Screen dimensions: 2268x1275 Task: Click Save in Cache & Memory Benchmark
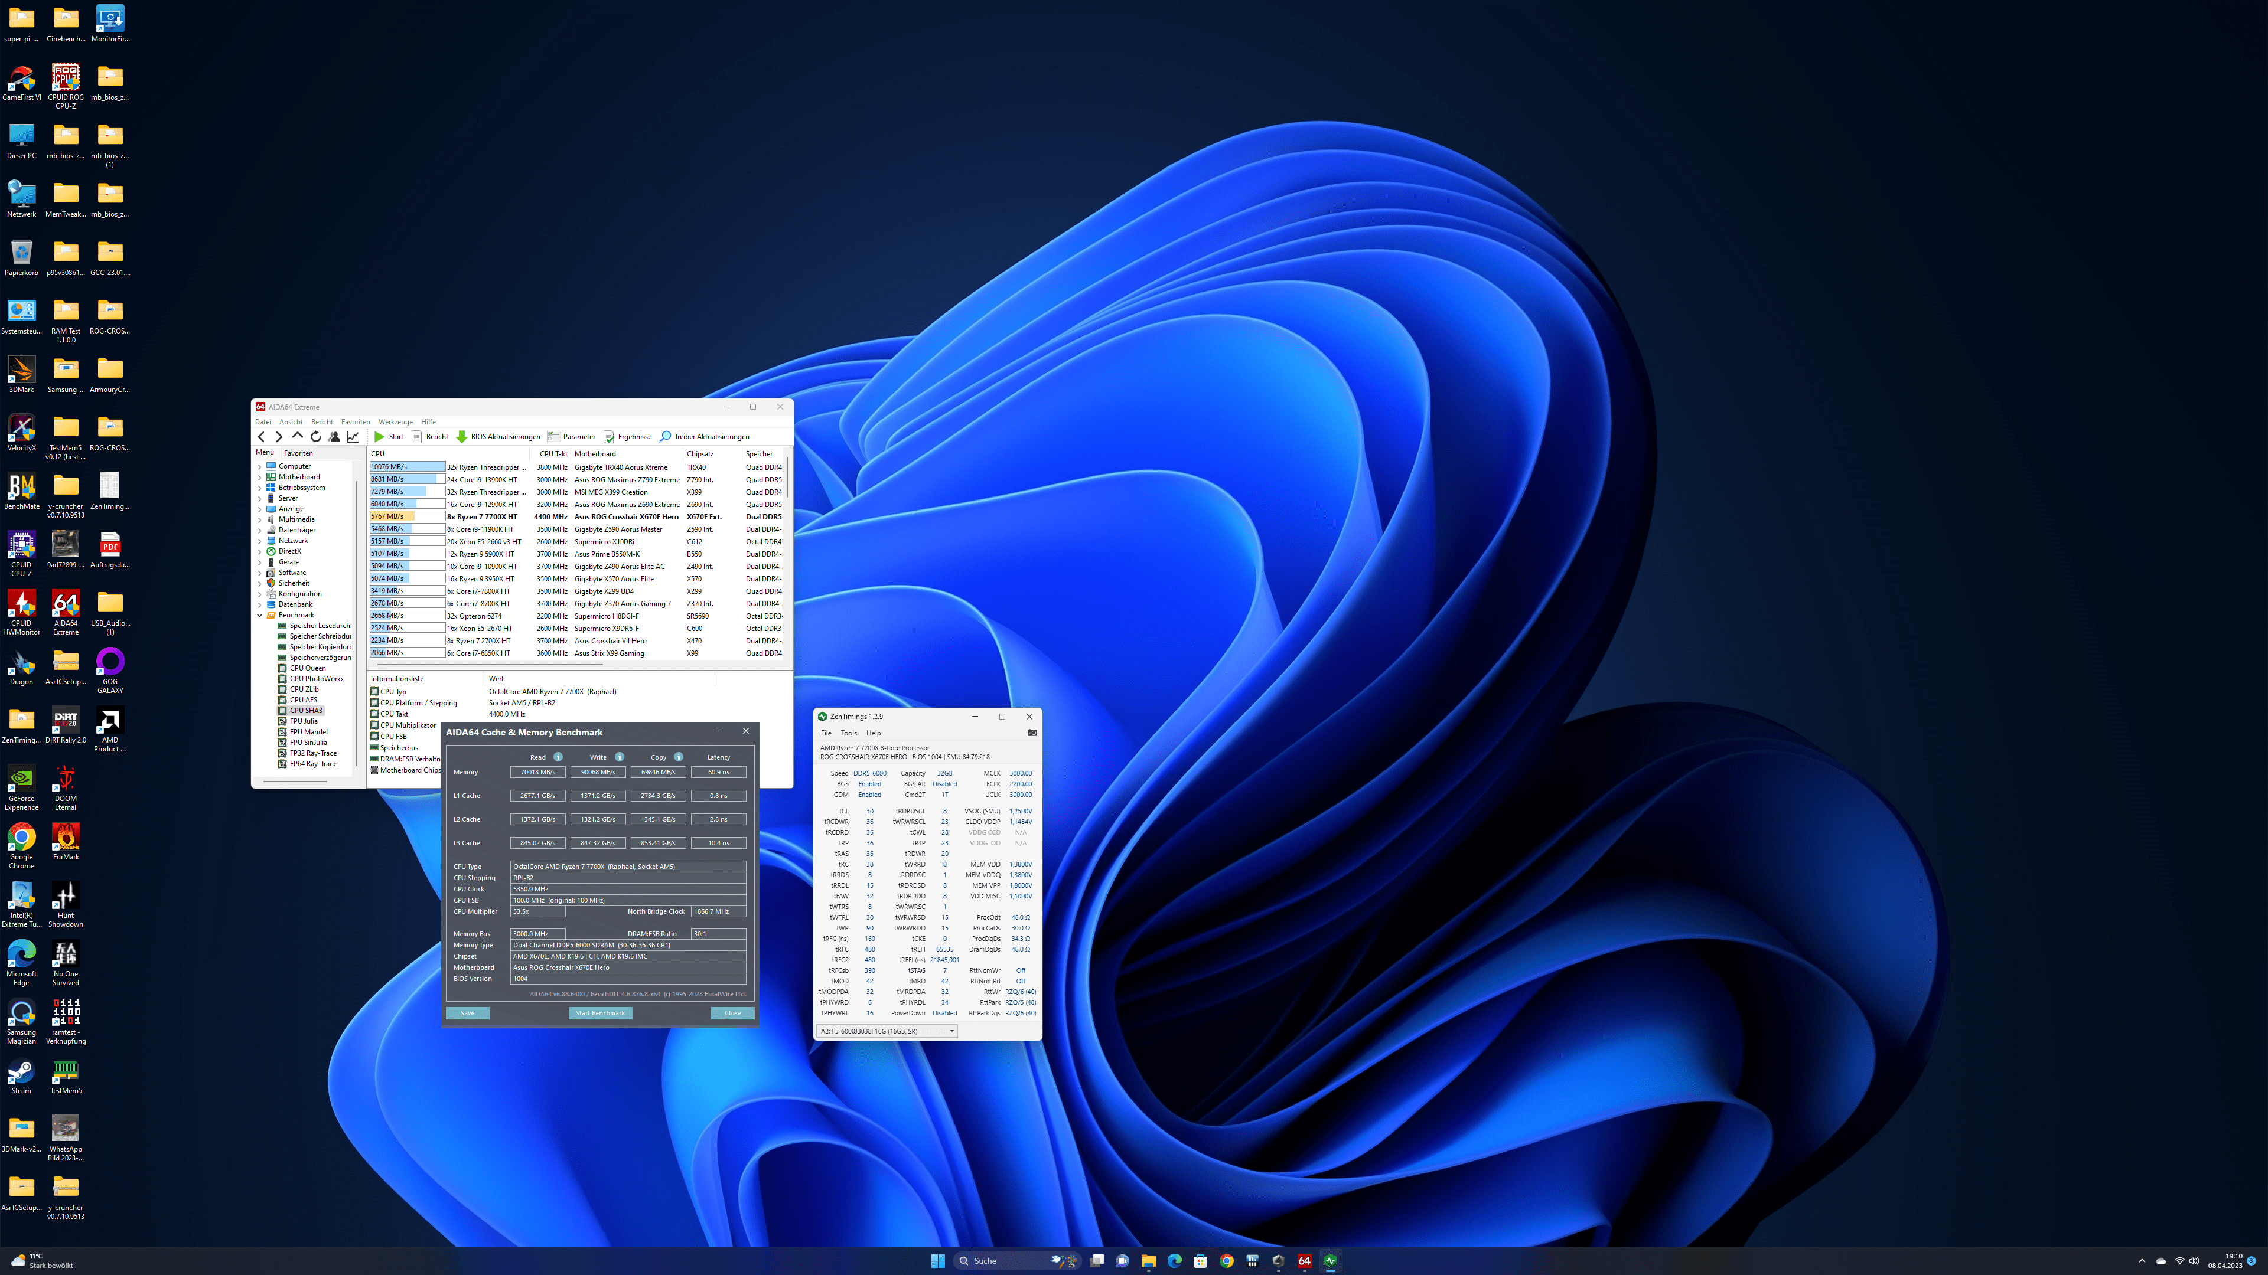[468, 1013]
